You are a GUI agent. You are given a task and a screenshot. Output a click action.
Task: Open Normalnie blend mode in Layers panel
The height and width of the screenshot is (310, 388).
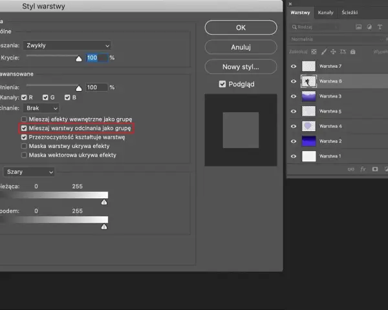pos(338,39)
